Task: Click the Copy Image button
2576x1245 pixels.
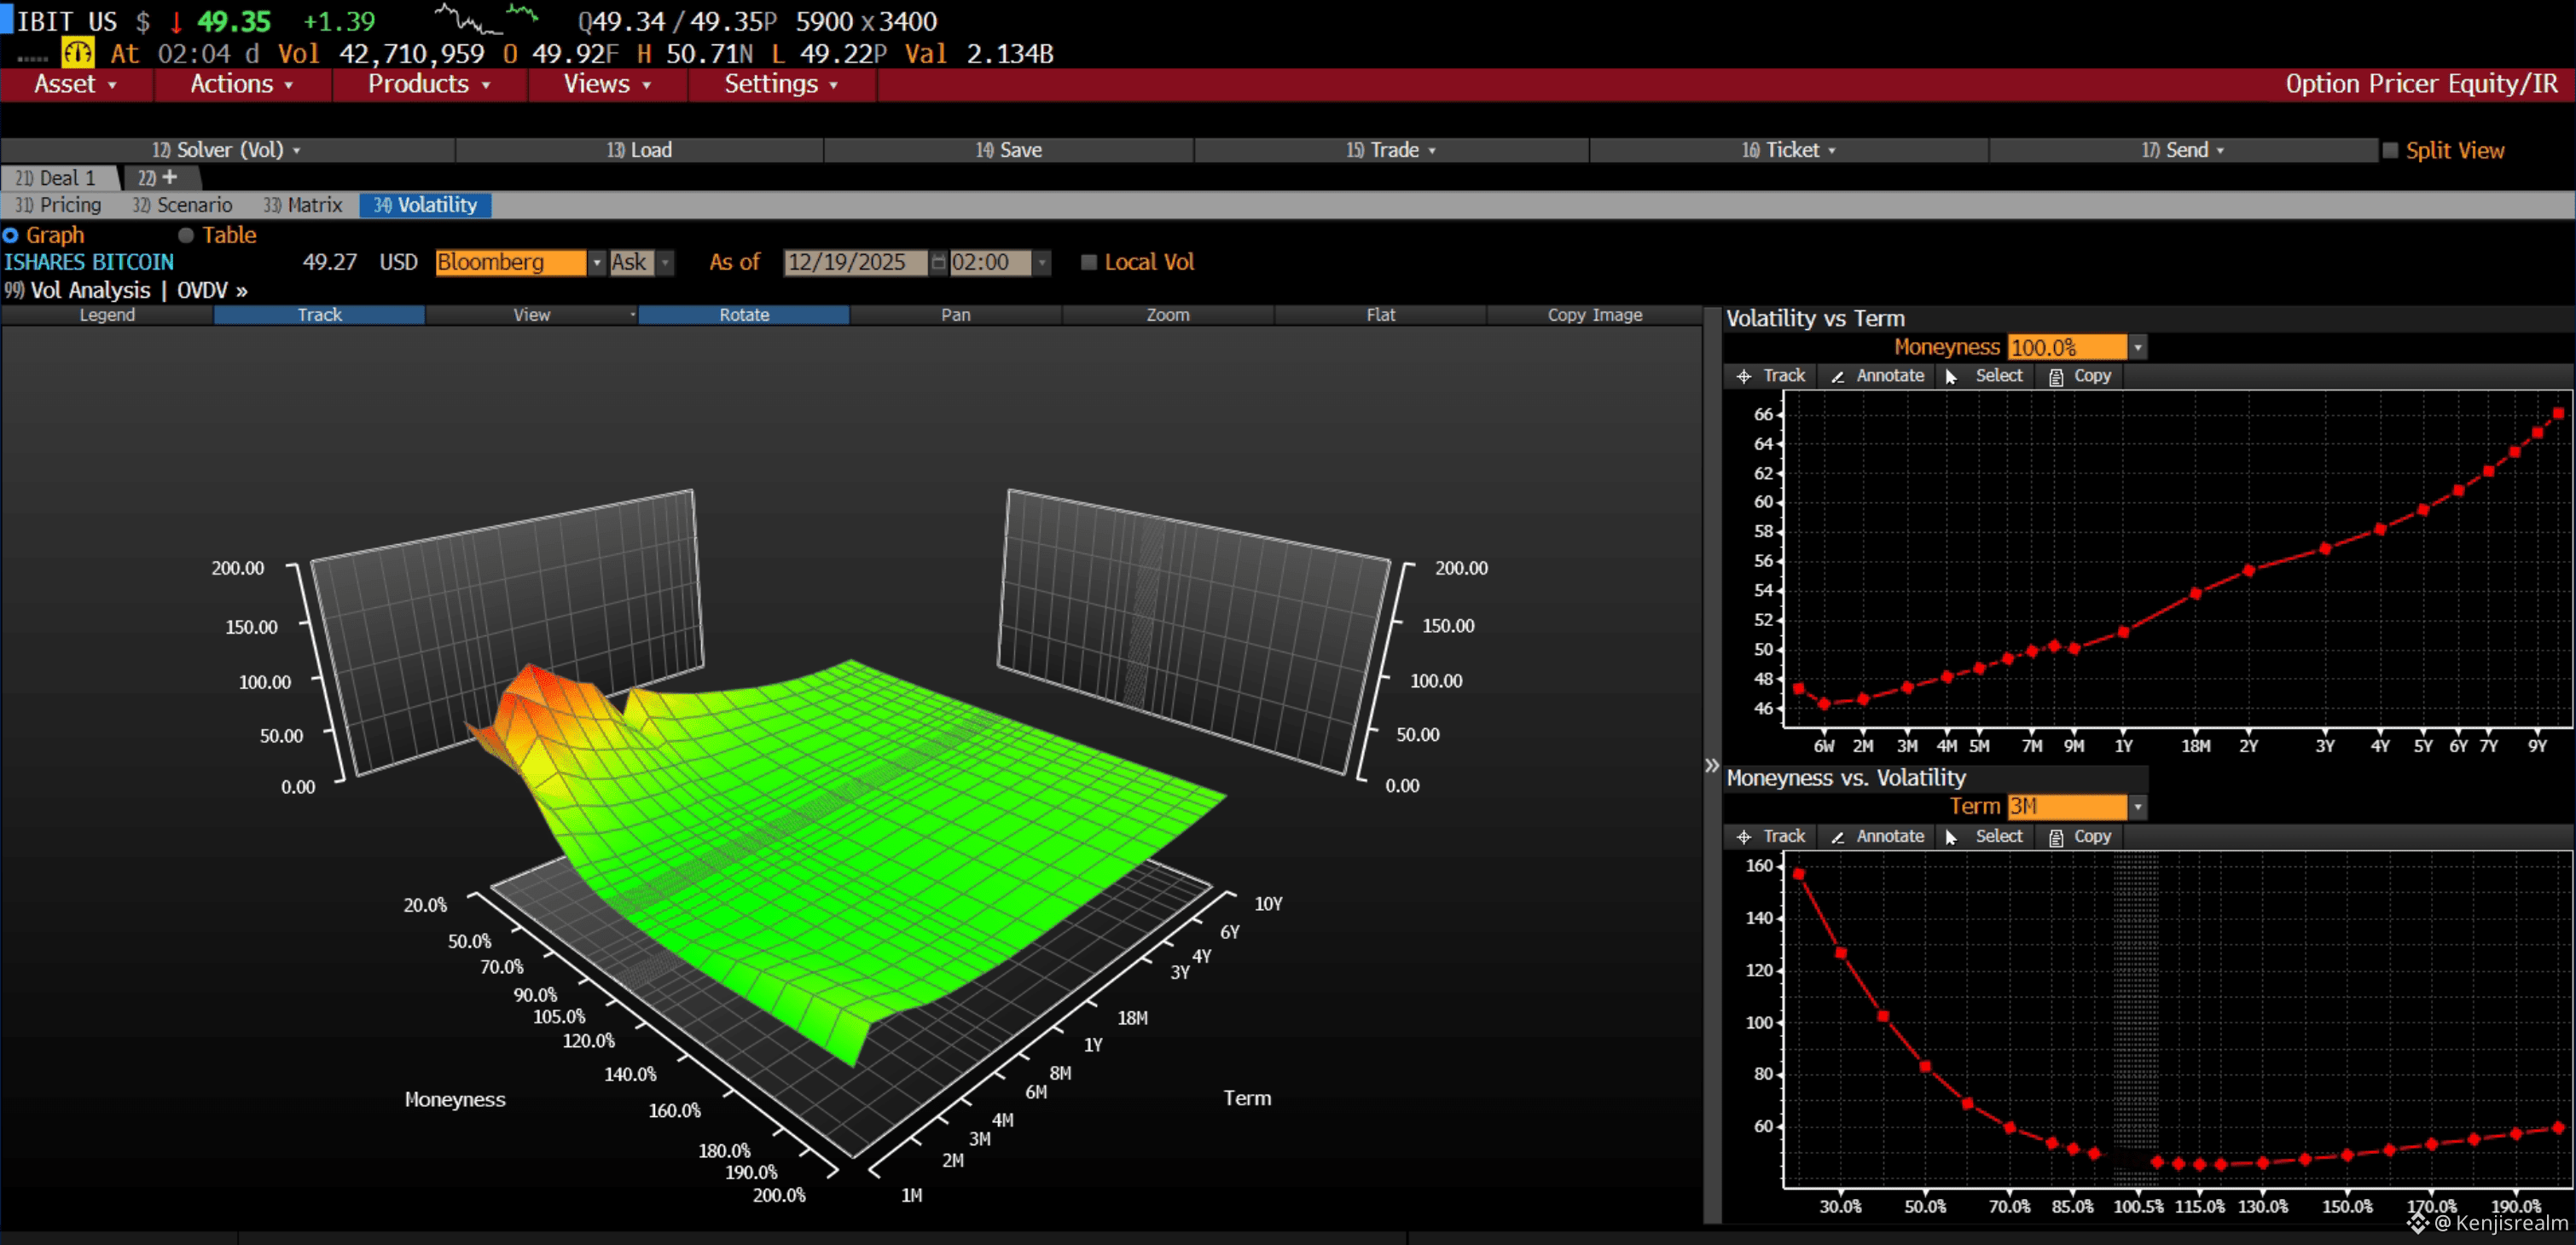Action: [1594, 315]
